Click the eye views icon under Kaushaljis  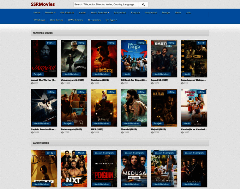point(182,133)
